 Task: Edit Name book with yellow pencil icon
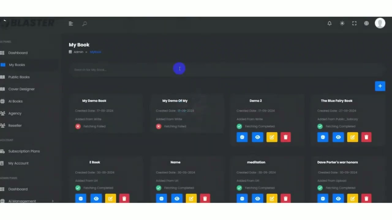click(191, 198)
